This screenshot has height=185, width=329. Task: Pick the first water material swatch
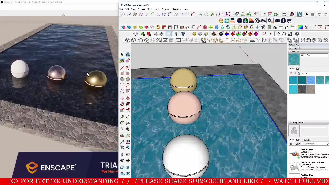point(293,80)
